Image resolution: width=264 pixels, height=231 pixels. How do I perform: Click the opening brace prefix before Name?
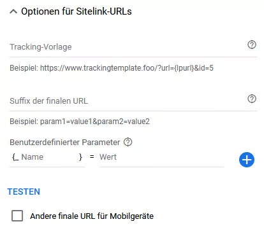[15, 157]
